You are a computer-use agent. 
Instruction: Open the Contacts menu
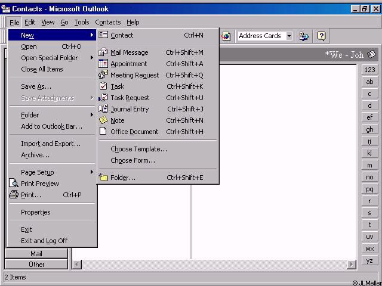click(108, 23)
